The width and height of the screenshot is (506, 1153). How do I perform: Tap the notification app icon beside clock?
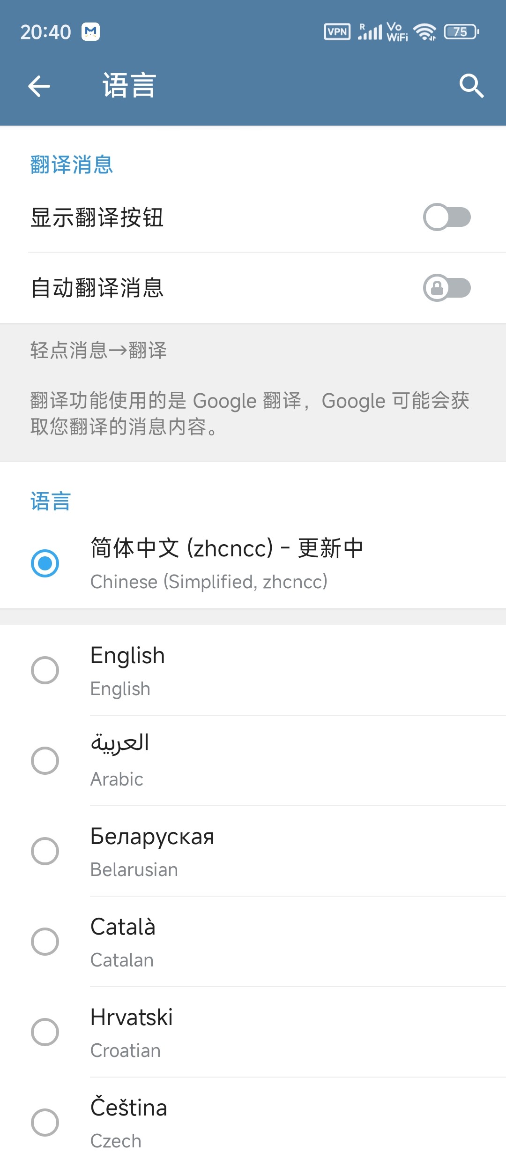(x=90, y=32)
